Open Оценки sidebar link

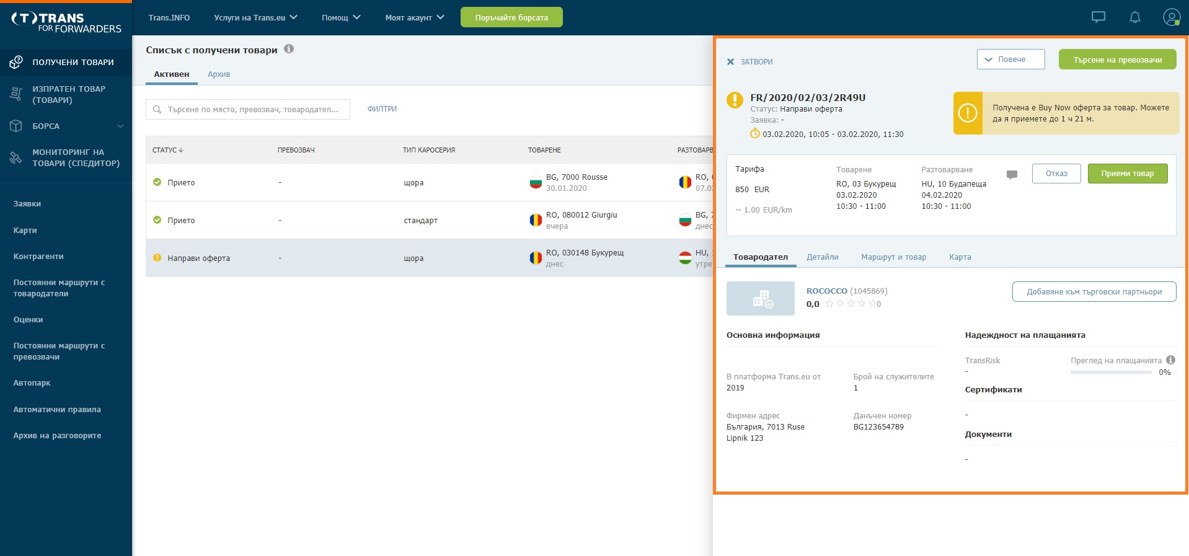point(28,320)
